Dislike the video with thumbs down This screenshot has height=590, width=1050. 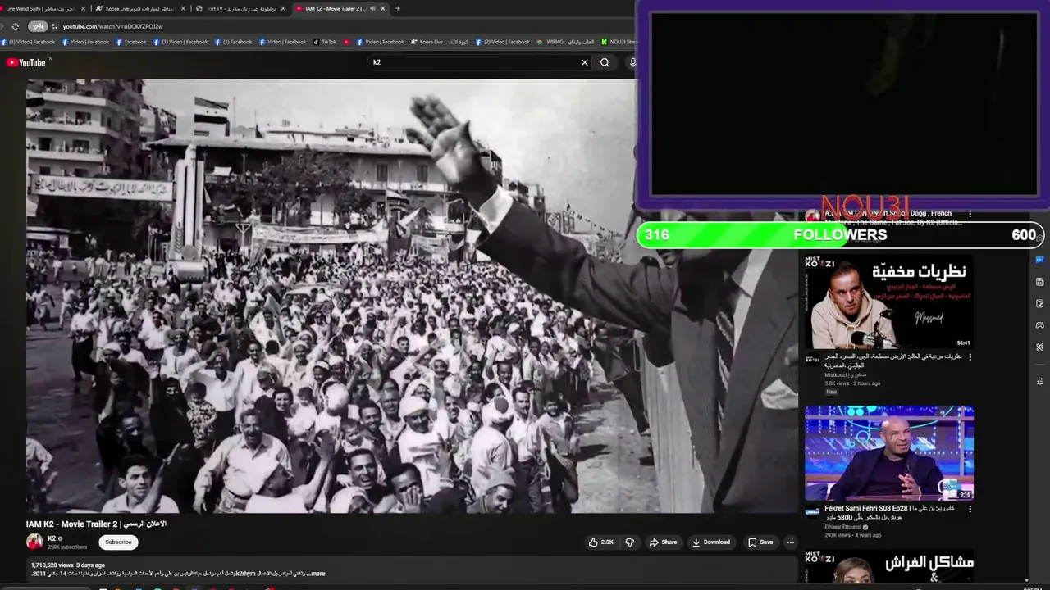[x=630, y=542]
